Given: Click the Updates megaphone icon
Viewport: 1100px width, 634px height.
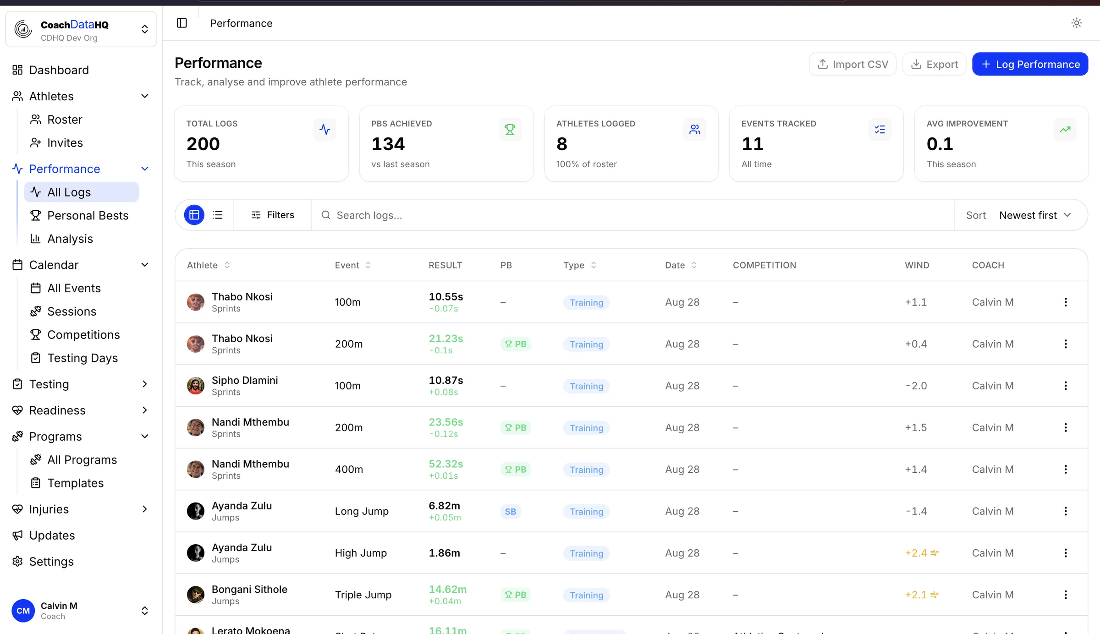Looking at the screenshot, I should (17, 536).
